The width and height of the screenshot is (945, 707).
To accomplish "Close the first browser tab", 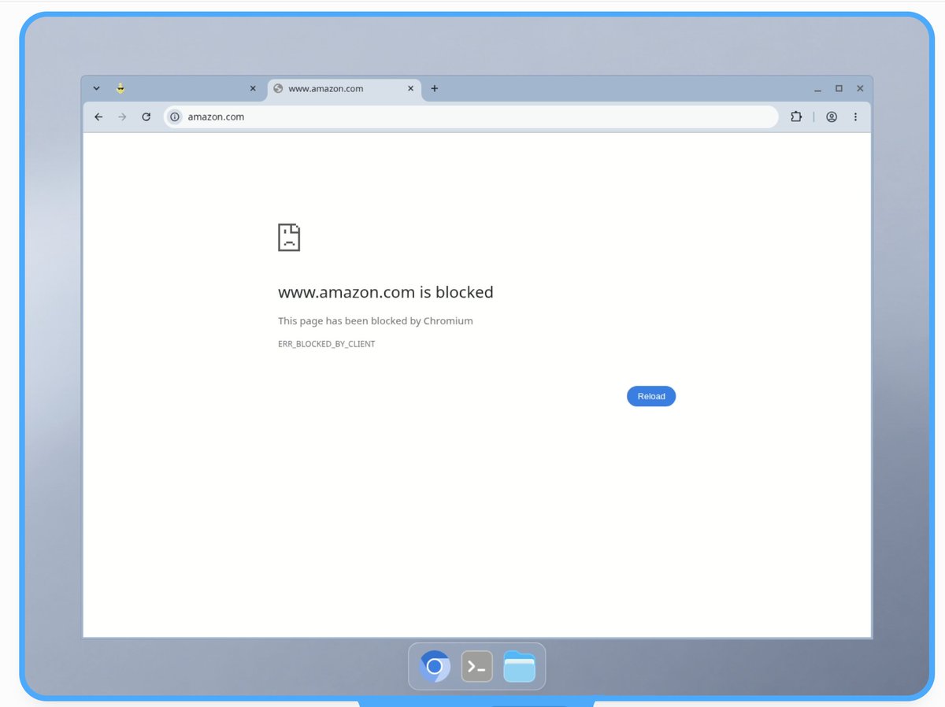I will click(x=253, y=88).
